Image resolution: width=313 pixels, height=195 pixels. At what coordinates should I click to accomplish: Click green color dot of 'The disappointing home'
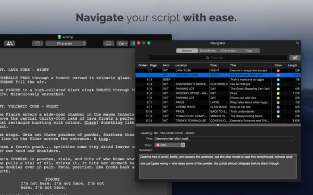point(278,116)
